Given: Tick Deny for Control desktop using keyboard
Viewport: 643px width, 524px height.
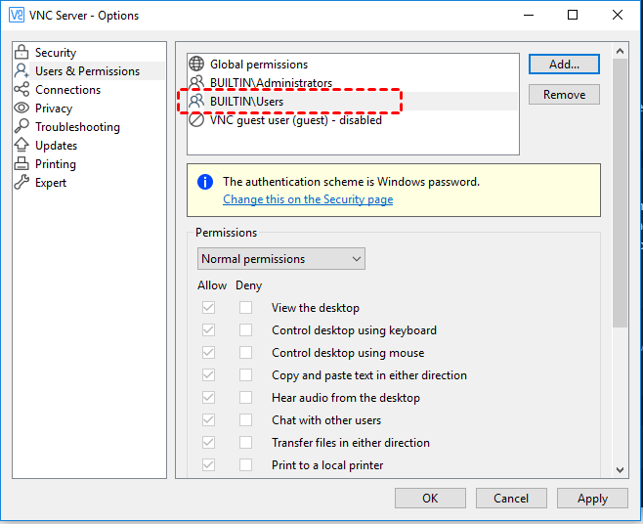Looking at the screenshot, I should (x=246, y=330).
